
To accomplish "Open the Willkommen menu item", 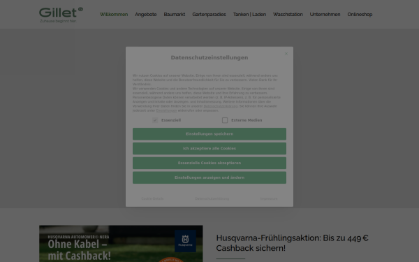I will pos(114,15).
